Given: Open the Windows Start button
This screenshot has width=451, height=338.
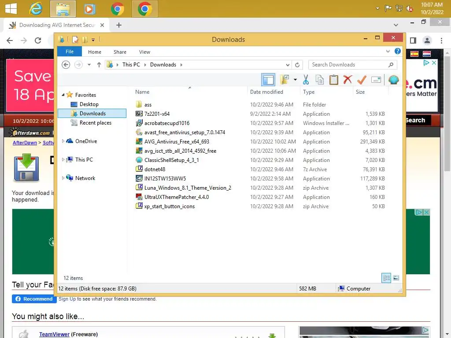Looking at the screenshot, I should 11,8.
